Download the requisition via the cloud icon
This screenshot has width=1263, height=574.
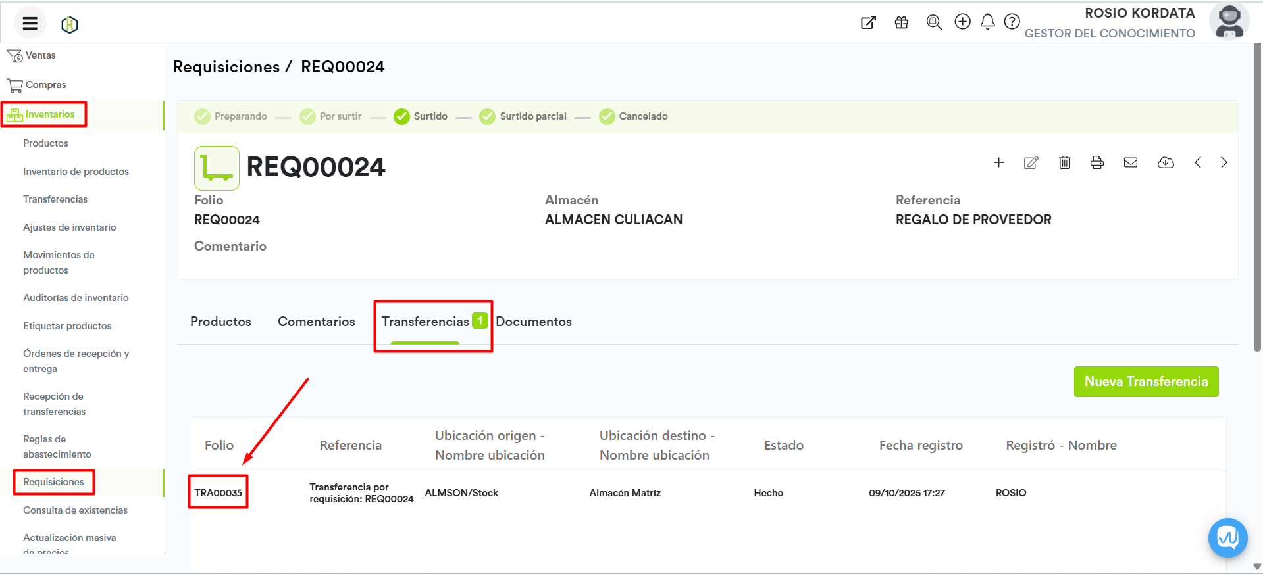click(1166, 162)
